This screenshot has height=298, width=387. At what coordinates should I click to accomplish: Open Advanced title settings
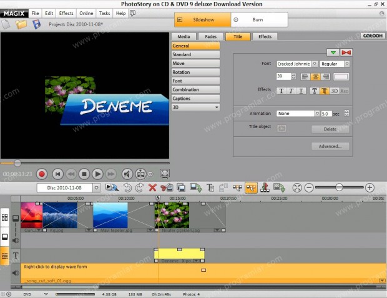[x=330, y=146]
